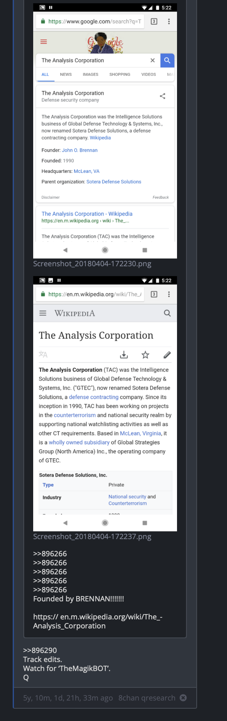Viewport: 227px width, 721px height.
Task: Click The Analysis Corporation - Wikipedia result
Action: [x=87, y=214]
